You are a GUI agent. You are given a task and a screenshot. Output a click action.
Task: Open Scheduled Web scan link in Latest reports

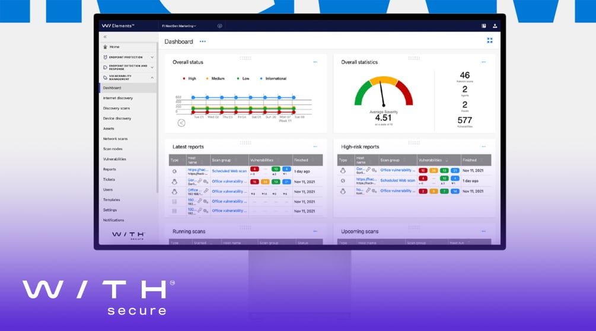pos(229,171)
